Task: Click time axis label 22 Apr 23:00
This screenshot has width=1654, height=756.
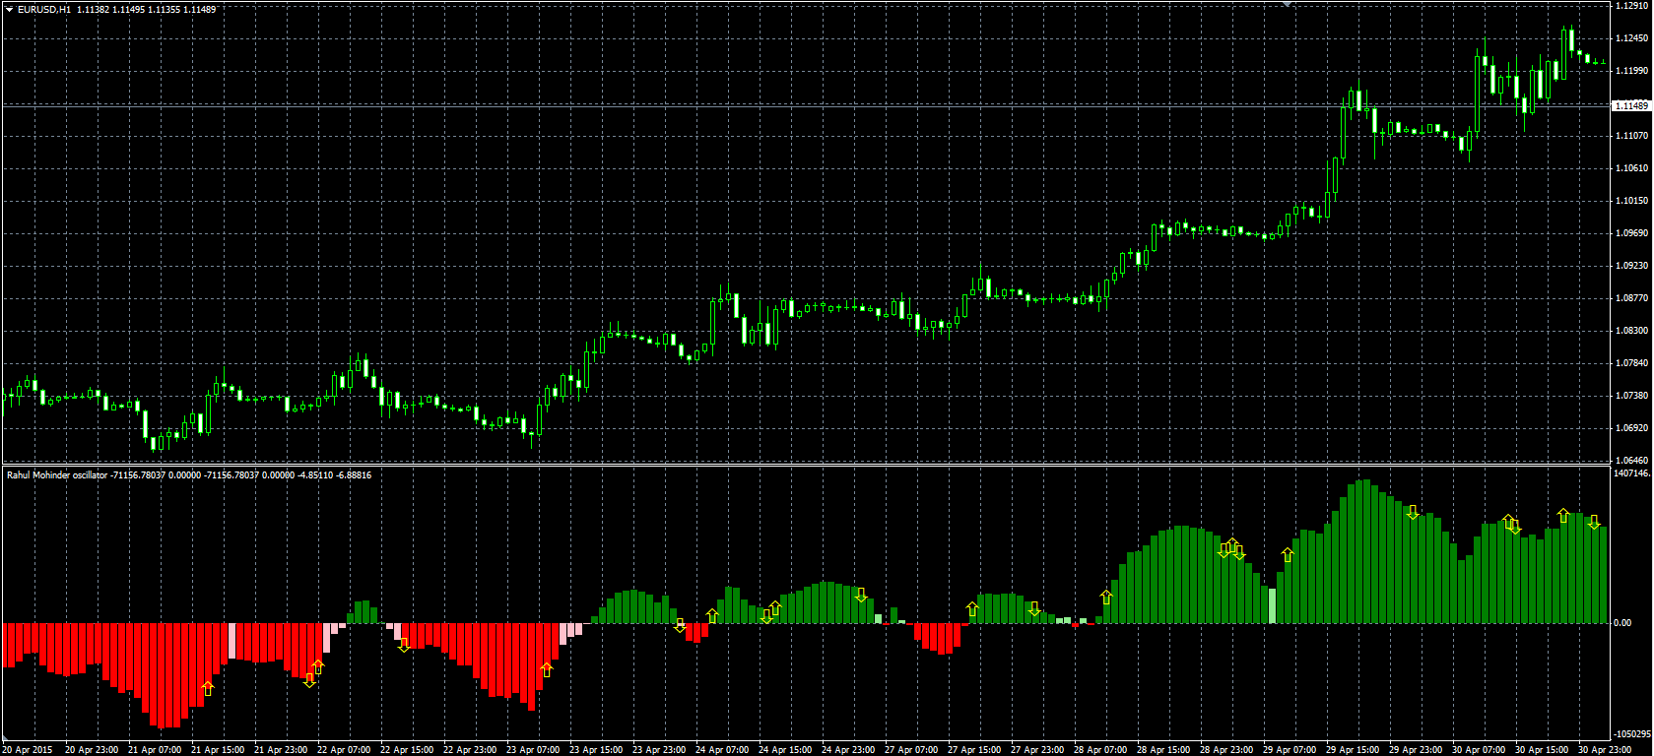Action: click(470, 750)
